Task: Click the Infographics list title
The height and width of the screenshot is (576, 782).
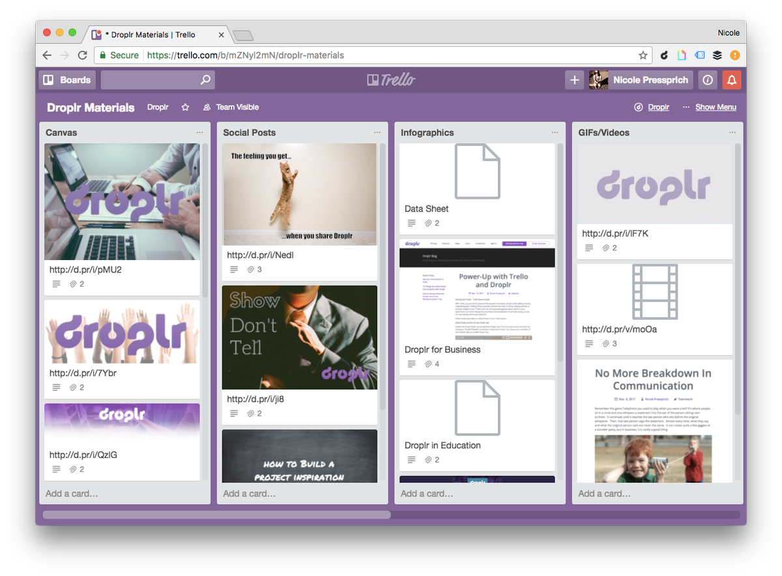Action: pyautogui.click(x=427, y=132)
